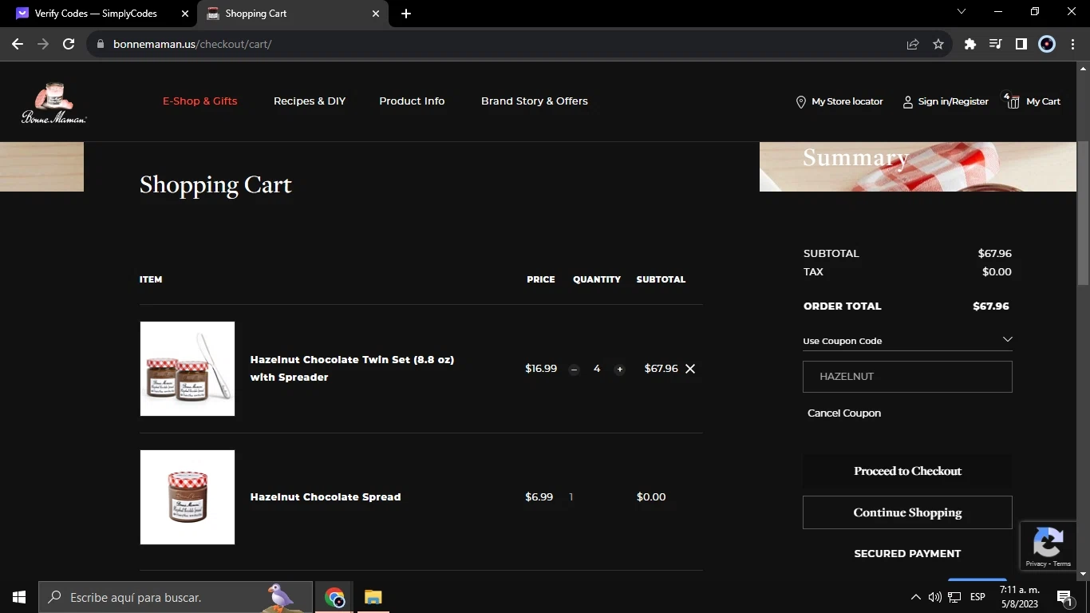Open Product Info menu
The width and height of the screenshot is (1090, 613).
(412, 101)
